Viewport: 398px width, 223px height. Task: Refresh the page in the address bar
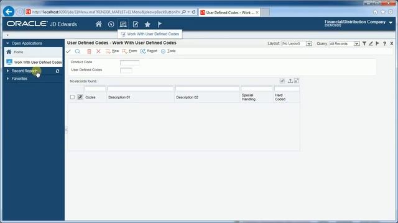pos(193,12)
